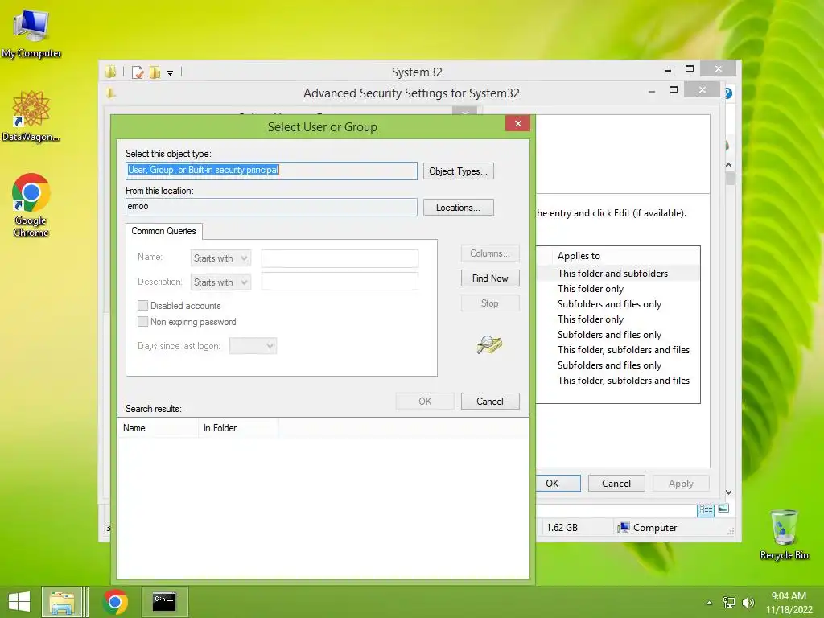Screen dimensions: 824x618
Task: Open Google Chrome desktop shortcut
Action: [31, 205]
